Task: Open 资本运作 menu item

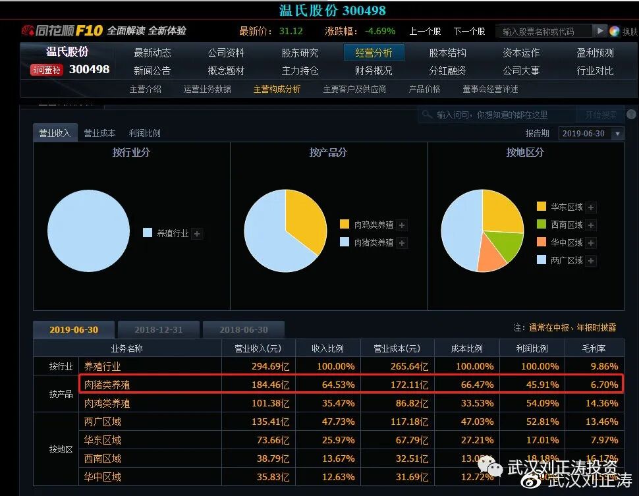Action: coord(521,53)
